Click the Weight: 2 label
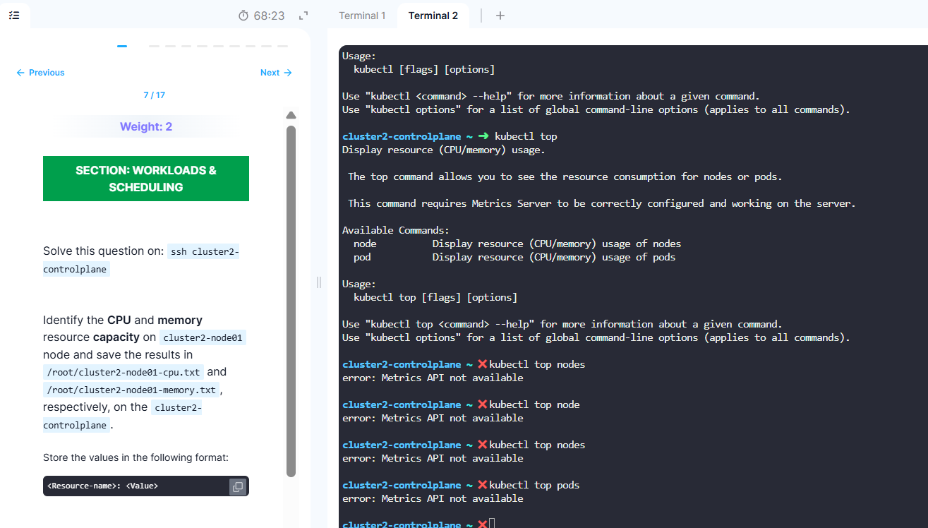 [146, 127]
